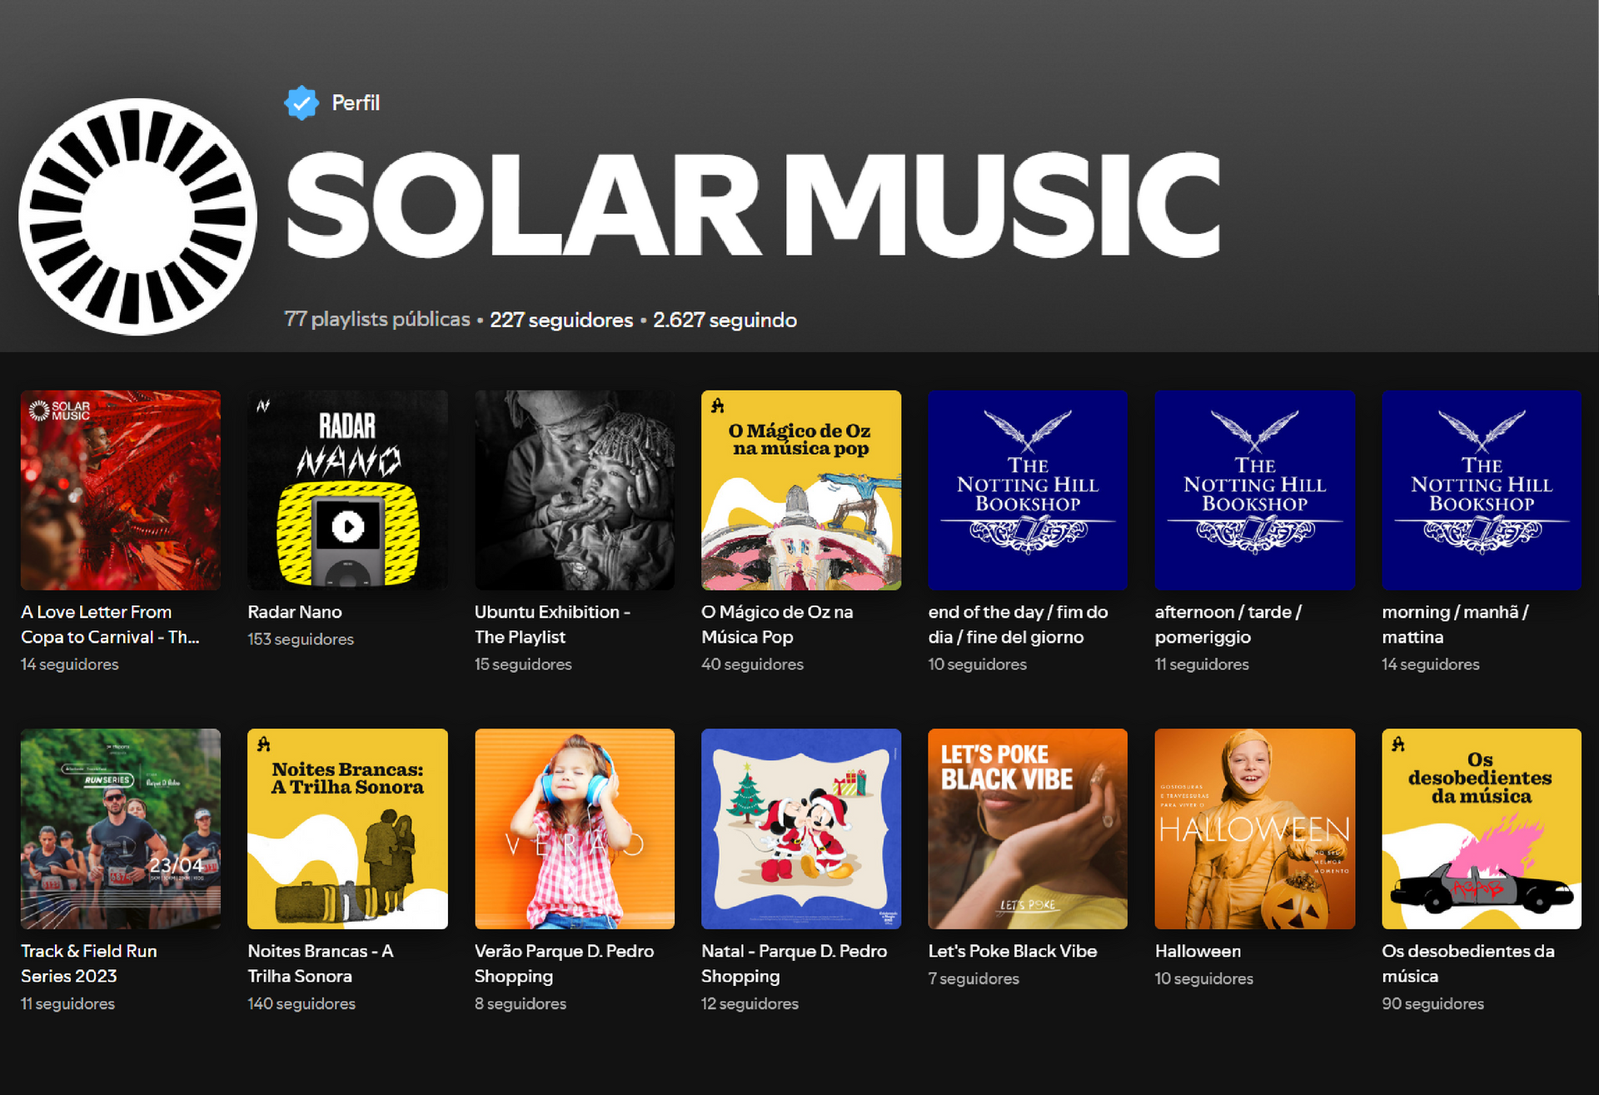Open the O Mágico de Oz cover art
The image size is (1599, 1095).
point(801,490)
